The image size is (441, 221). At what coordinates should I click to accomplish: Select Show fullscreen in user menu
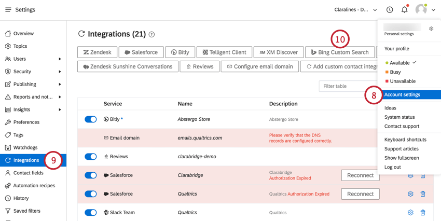pyautogui.click(x=402, y=158)
